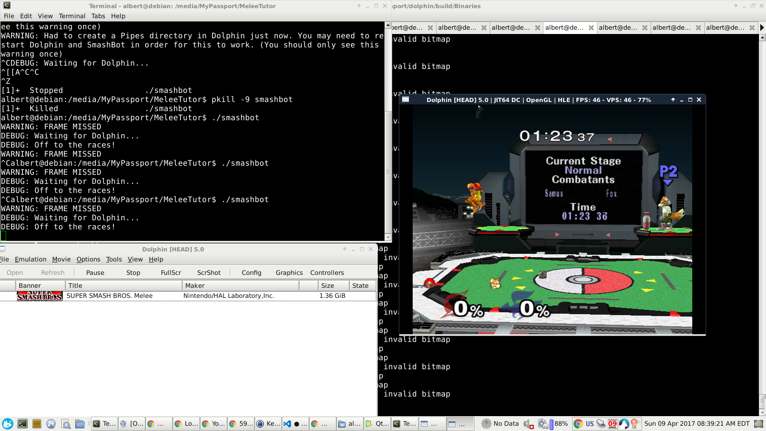
Task: Open View menu in left Terminal
Action: [45, 16]
